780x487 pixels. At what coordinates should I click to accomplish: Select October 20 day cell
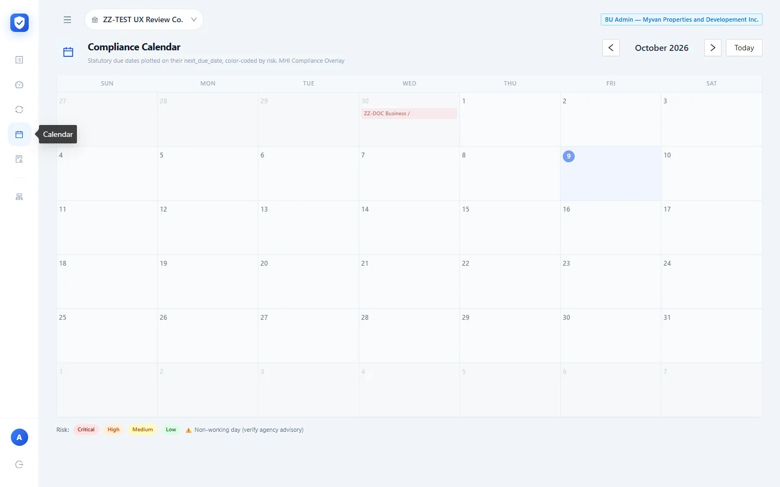tap(308, 282)
